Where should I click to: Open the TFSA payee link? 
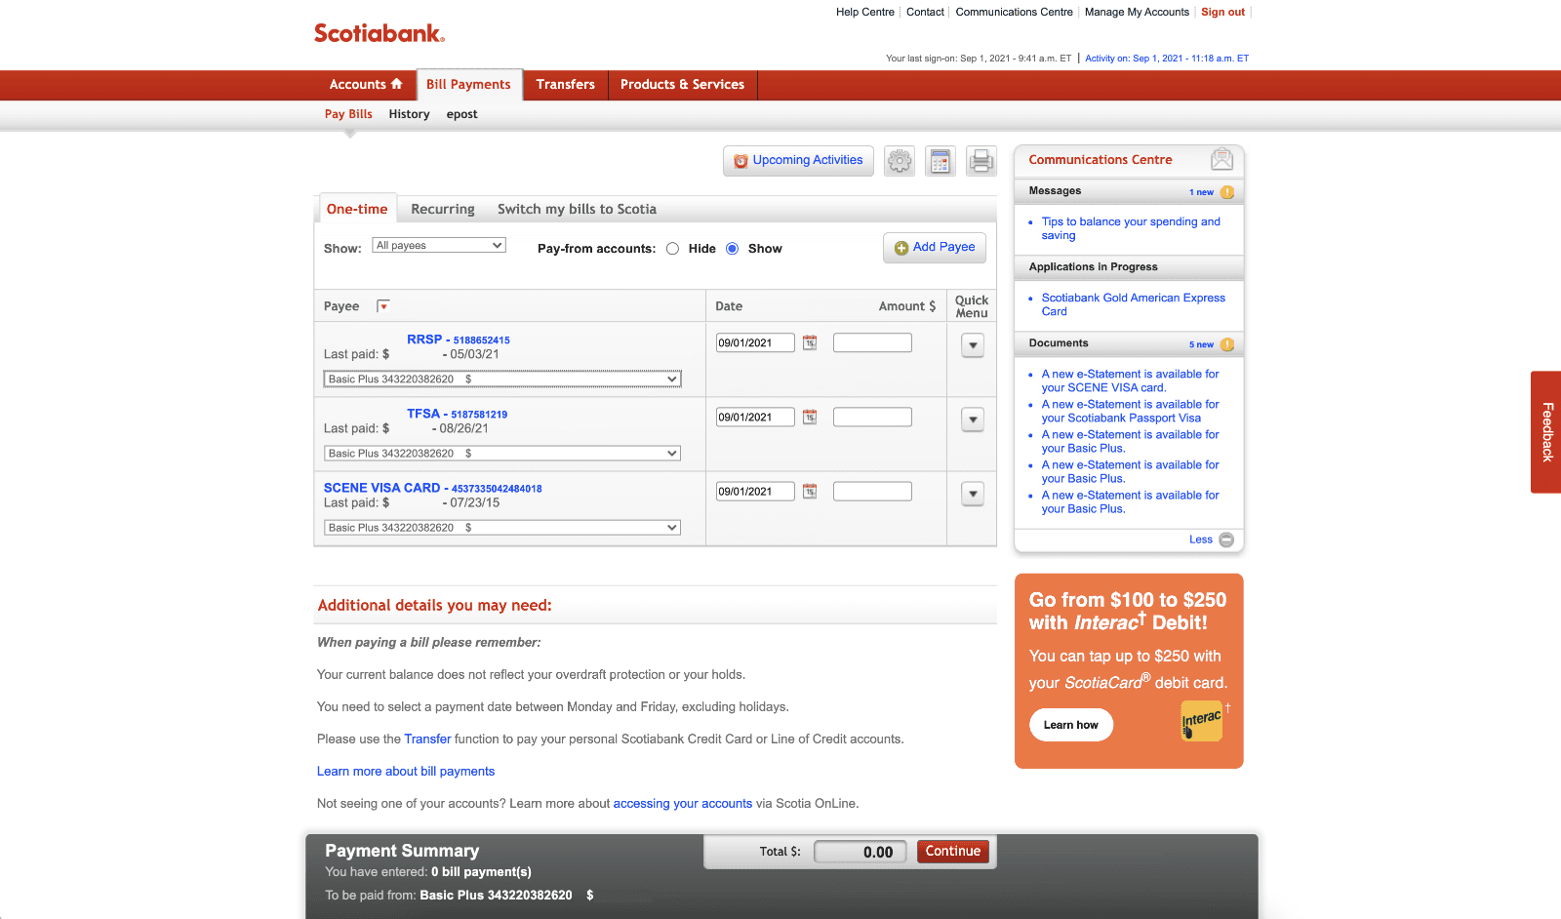tap(457, 414)
